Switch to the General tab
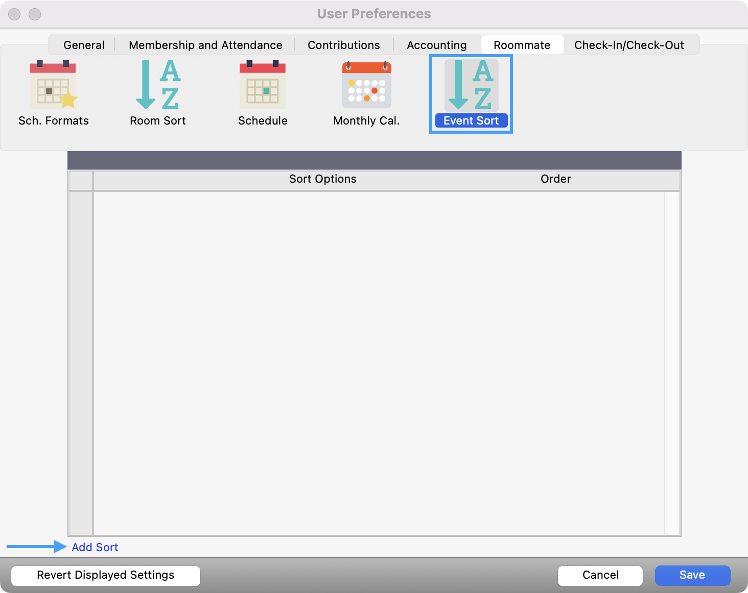This screenshot has width=748, height=593. click(x=84, y=45)
